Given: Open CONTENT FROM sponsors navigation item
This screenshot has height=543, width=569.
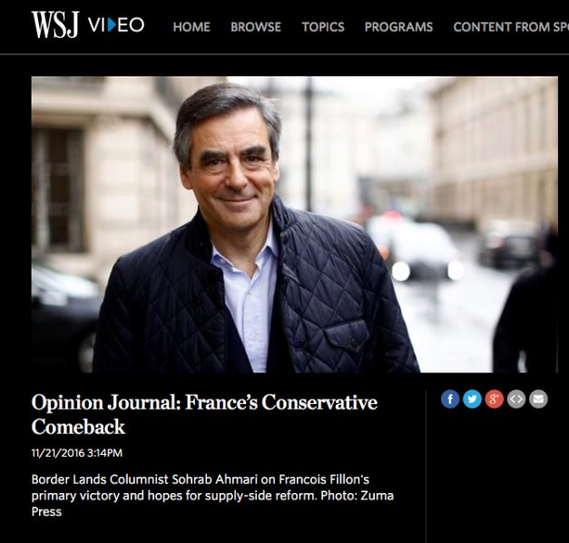Looking at the screenshot, I should [511, 27].
